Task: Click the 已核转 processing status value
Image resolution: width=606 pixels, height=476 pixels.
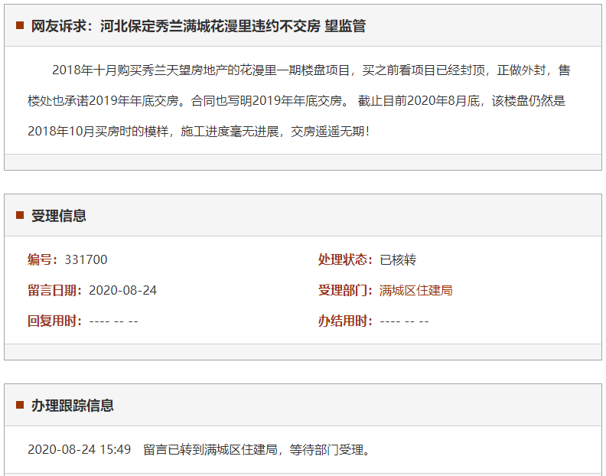Action: pos(398,259)
